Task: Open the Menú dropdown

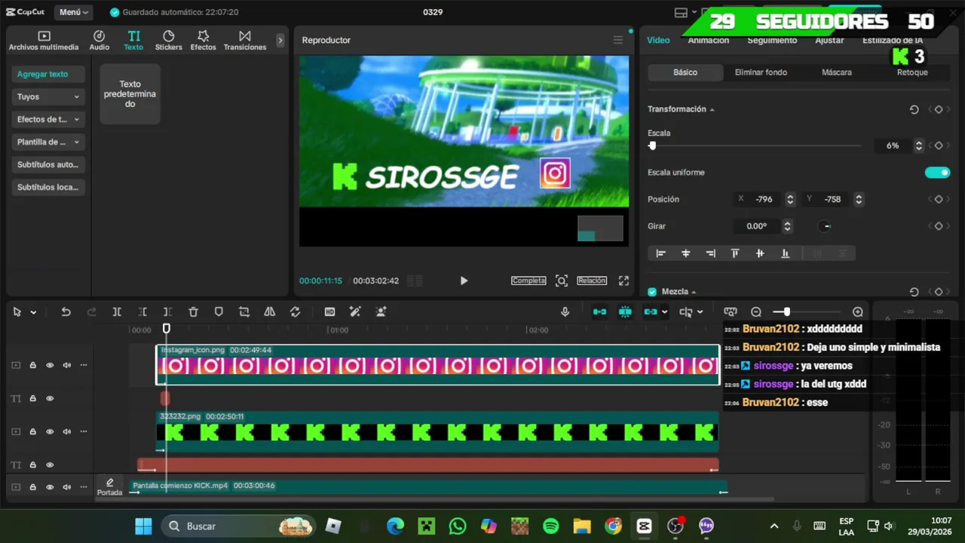Action: click(74, 12)
